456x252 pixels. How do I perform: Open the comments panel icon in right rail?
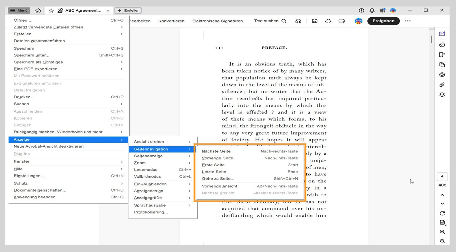point(442,45)
